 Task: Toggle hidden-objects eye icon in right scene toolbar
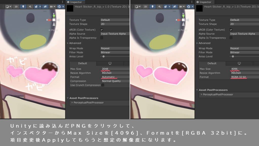[x=175, y=7]
